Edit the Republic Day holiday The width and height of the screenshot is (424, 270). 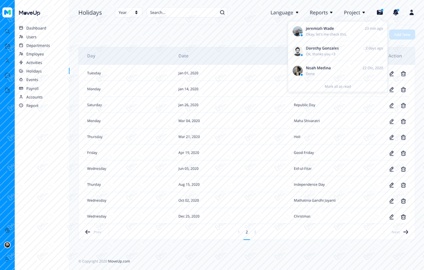pyautogui.click(x=391, y=106)
